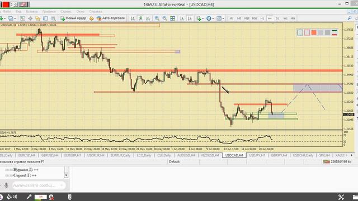358x201 pixels.
Task: Select W1 timeframe
Action: 285,18
